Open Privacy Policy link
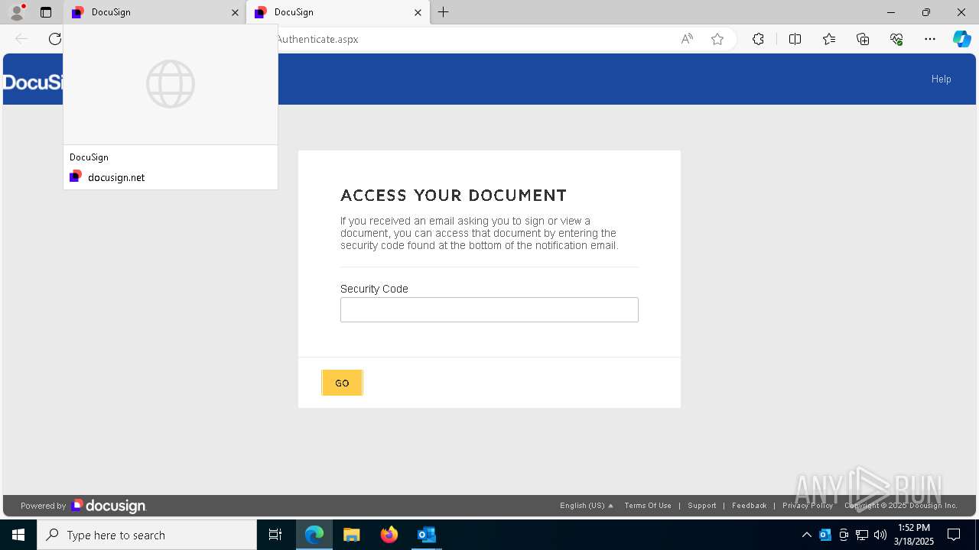 coord(808,506)
